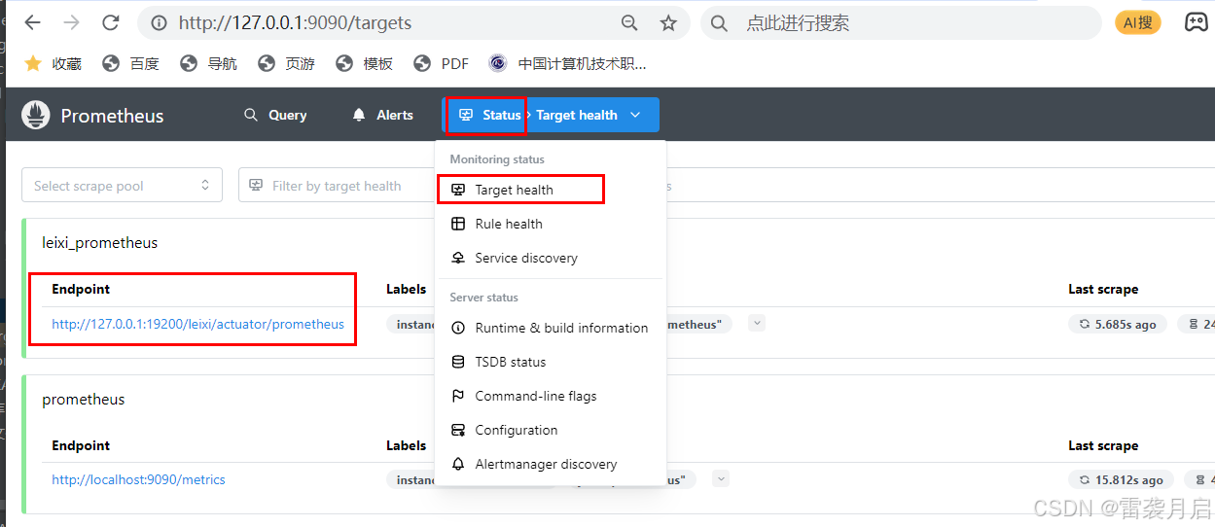Click the Prometheus title text
Image resolution: width=1215 pixels, height=527 pixels.
[x=112, y=116]
